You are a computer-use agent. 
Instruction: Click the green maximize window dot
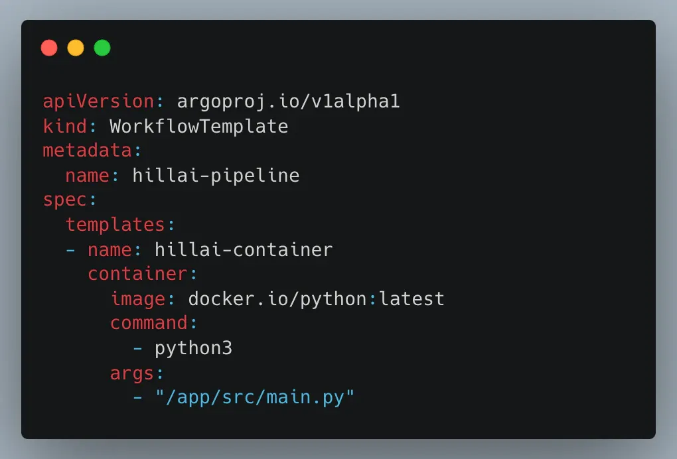[102, 48]
